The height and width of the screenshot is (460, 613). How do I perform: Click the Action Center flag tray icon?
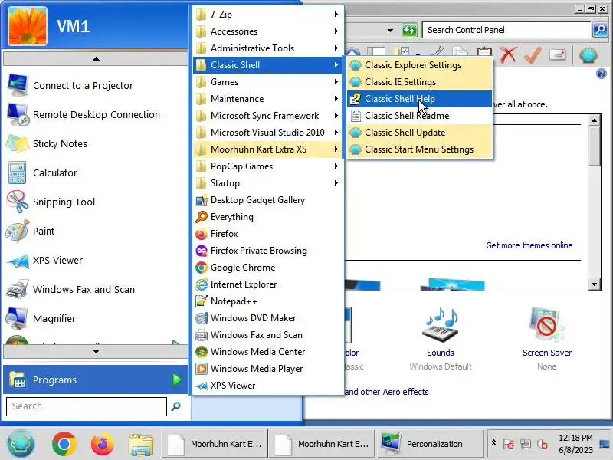[509, 444]
